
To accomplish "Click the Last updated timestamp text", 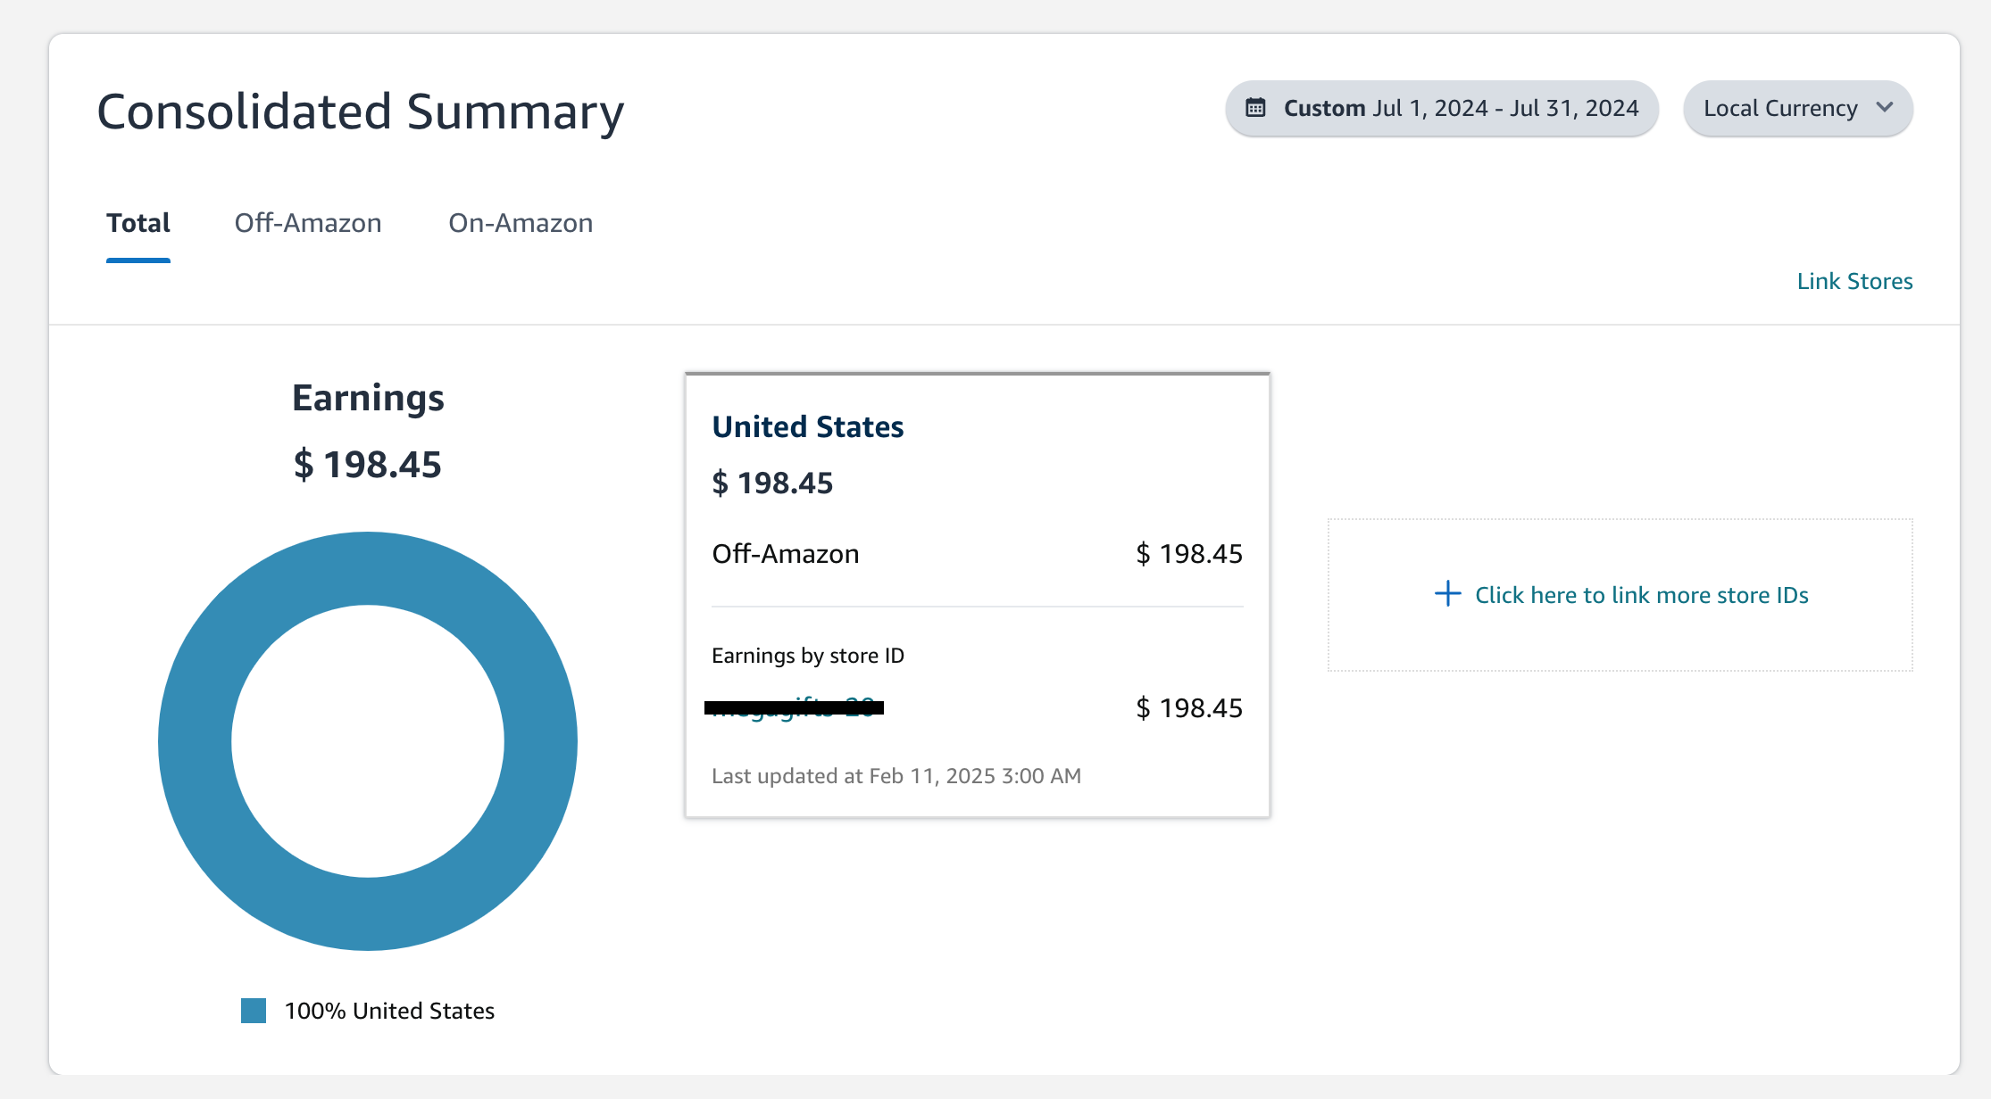I will coord(896,776).
